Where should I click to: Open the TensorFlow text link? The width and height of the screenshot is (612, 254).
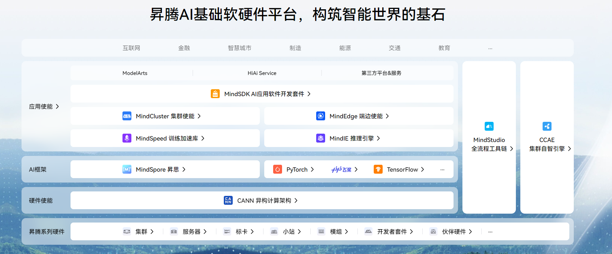402,169
